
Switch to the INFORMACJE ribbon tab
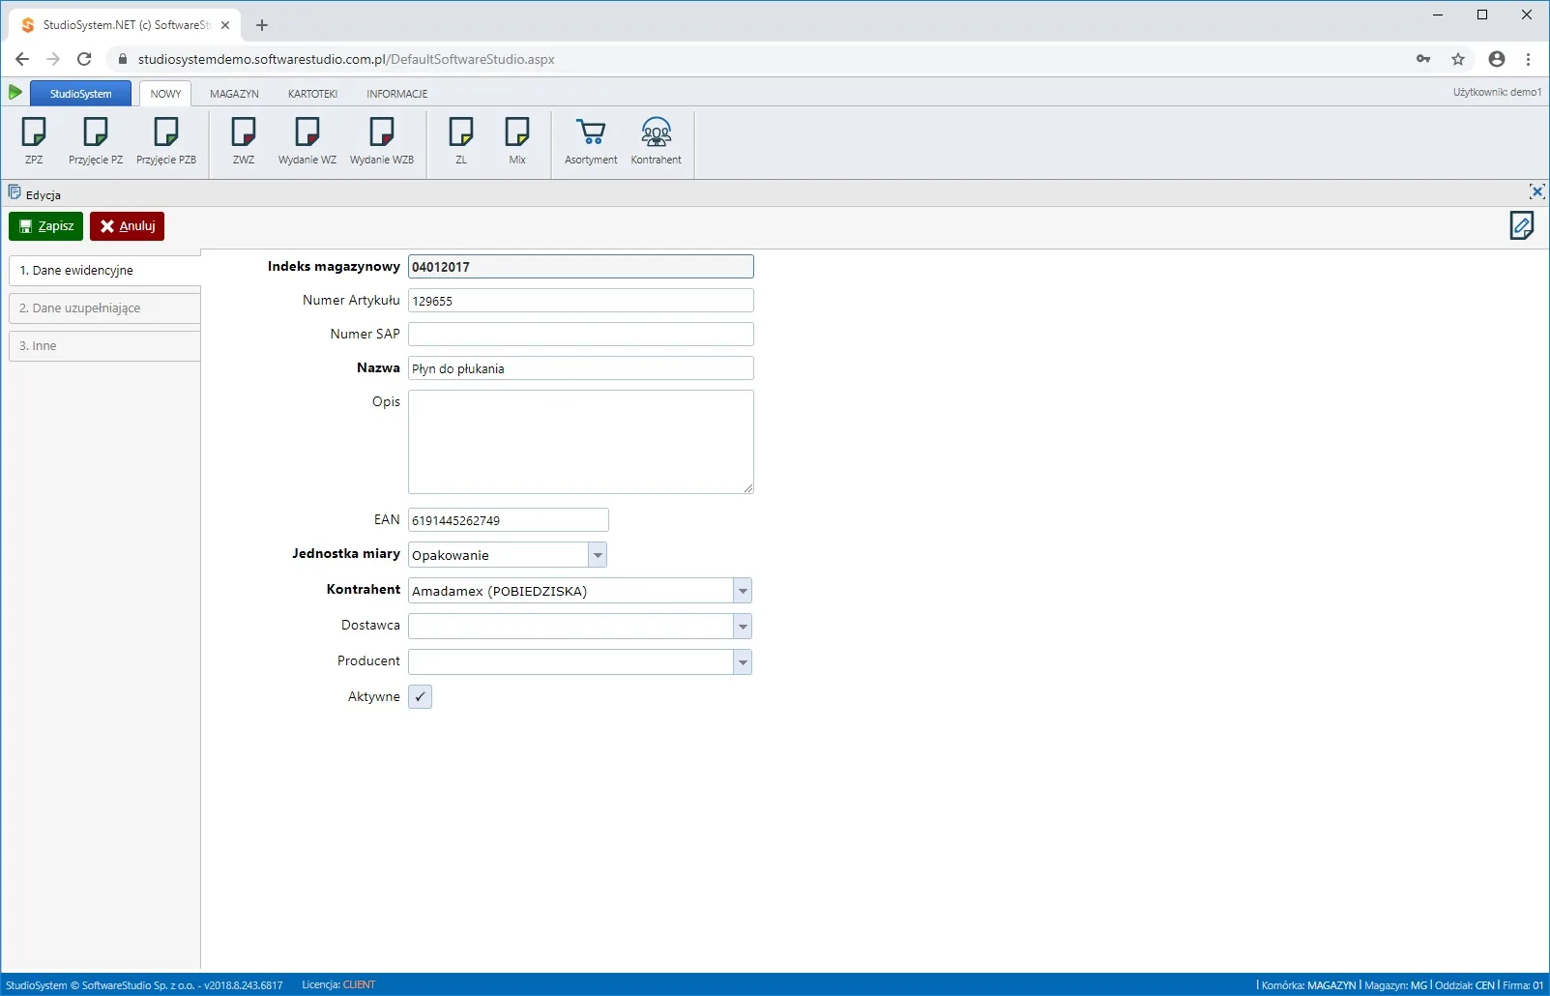[396, 94]
